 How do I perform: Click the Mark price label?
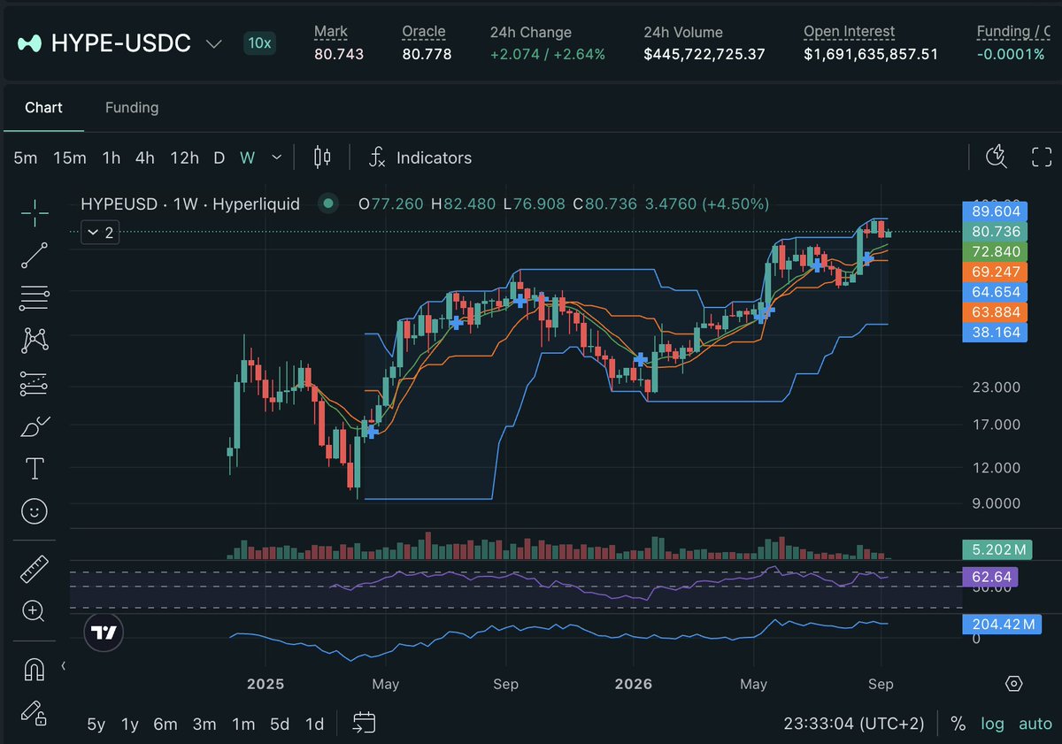pos(330,31)
